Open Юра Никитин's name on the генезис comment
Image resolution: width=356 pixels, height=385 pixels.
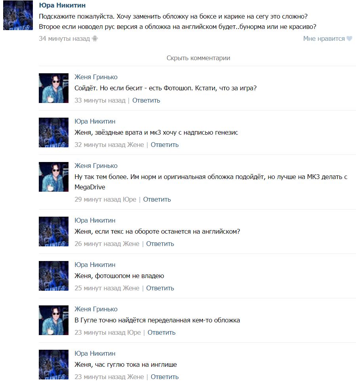coord(95,121)
